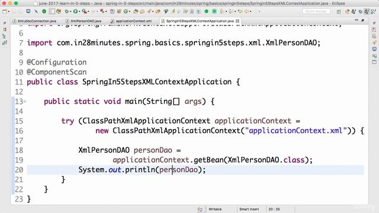Click the green Run play button

[75, 11]
